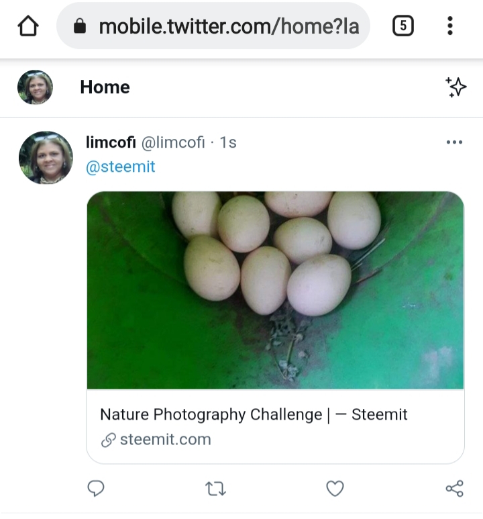Retweet limcofi's post
This screenshot has width=483, height=519.
216,489
